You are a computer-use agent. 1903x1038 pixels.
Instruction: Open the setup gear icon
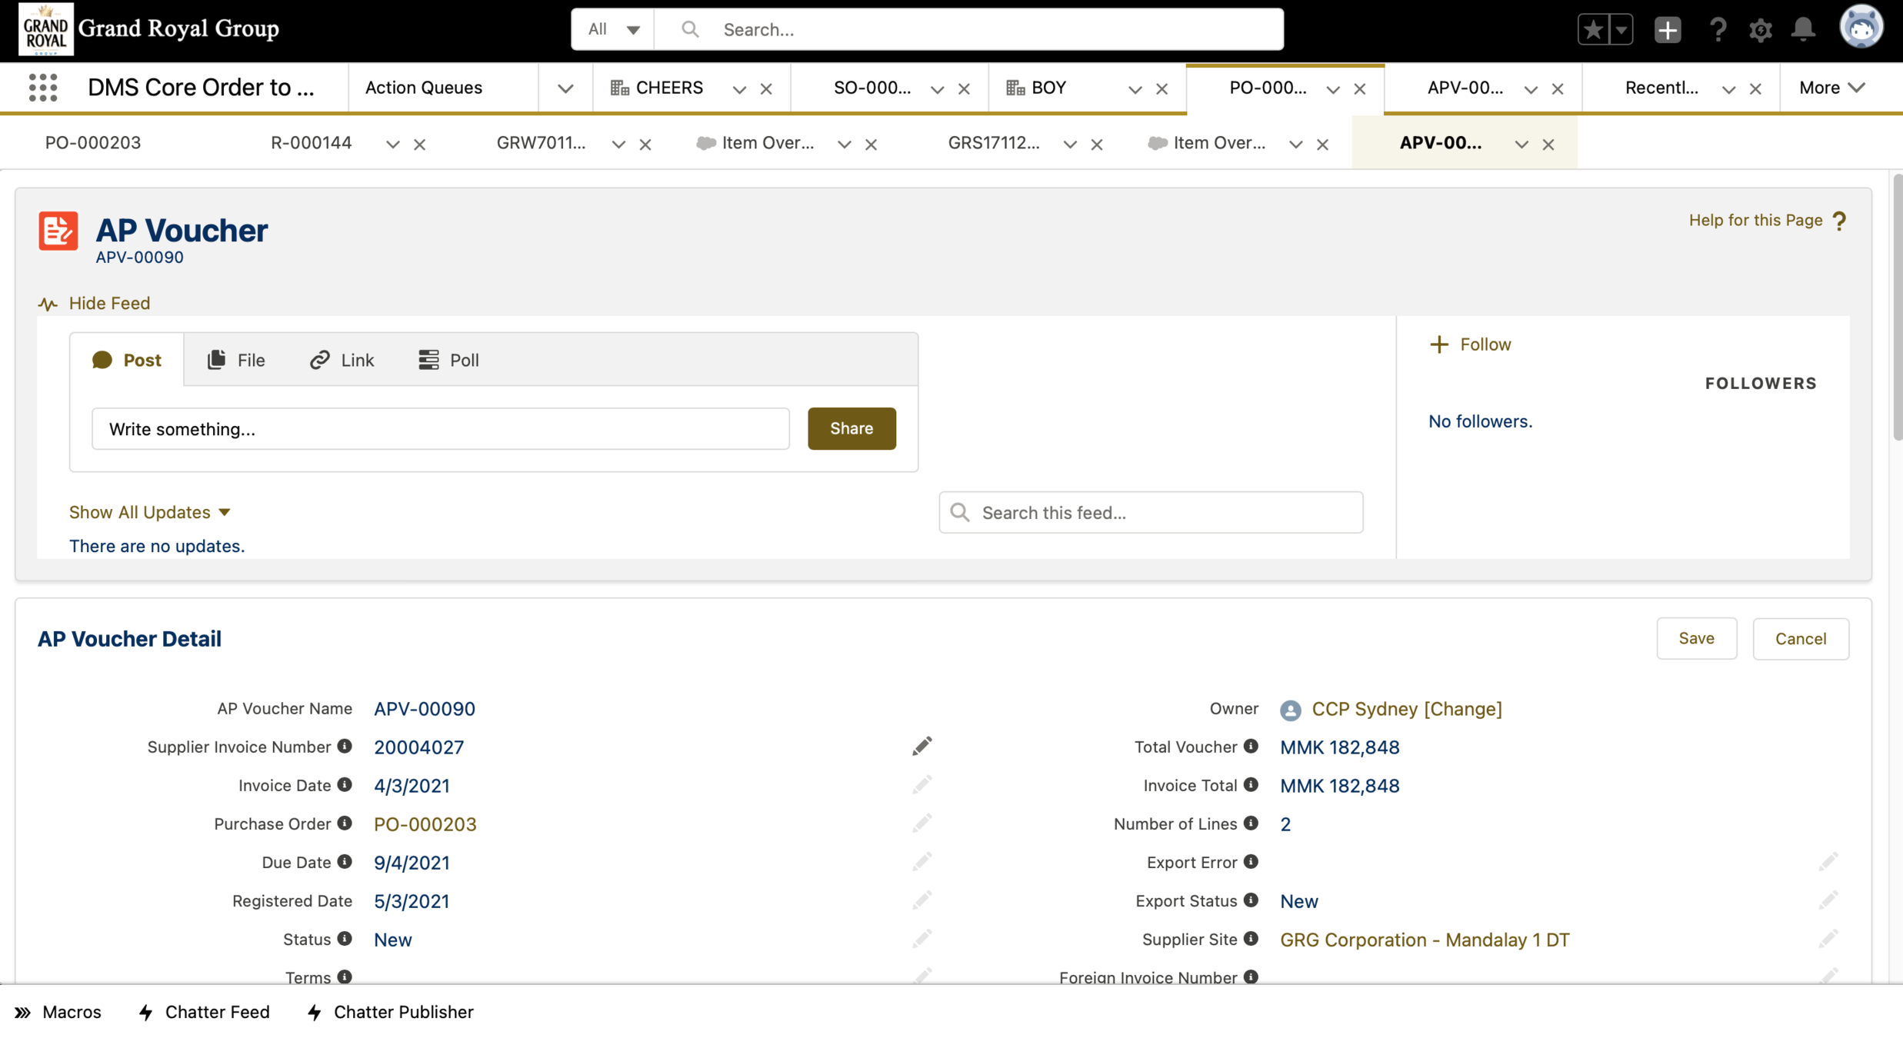1760,29
